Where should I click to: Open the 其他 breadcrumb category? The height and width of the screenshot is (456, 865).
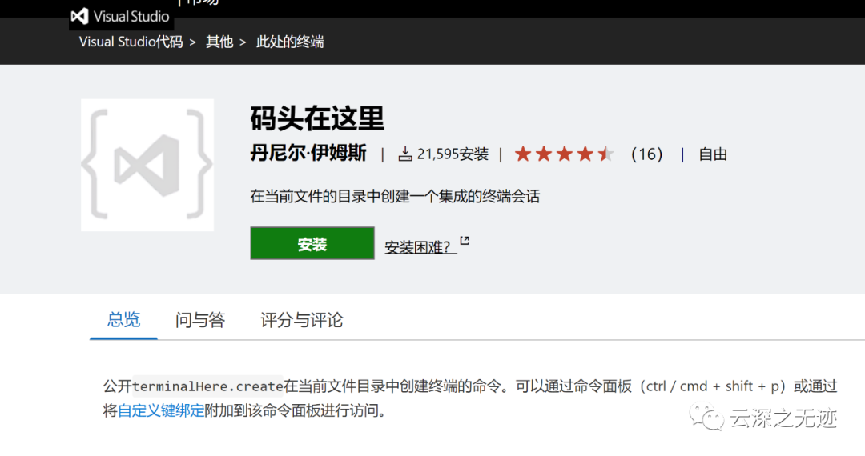219,42
